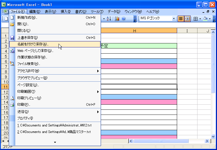
Task: Select column H header
Action: pyautogui.click(x=139, y=31)
